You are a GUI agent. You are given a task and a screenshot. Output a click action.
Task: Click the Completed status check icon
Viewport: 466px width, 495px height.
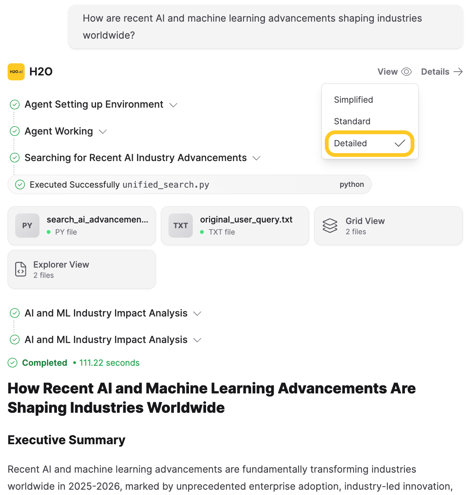point(13,363)
